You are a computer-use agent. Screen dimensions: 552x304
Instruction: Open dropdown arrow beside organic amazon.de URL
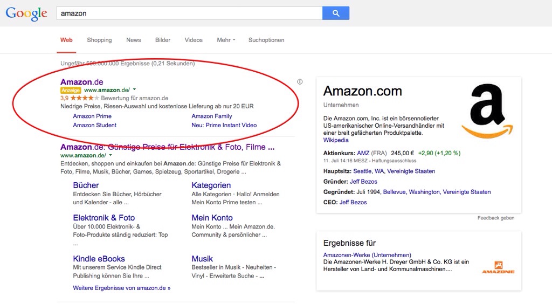tap(111, 155)
